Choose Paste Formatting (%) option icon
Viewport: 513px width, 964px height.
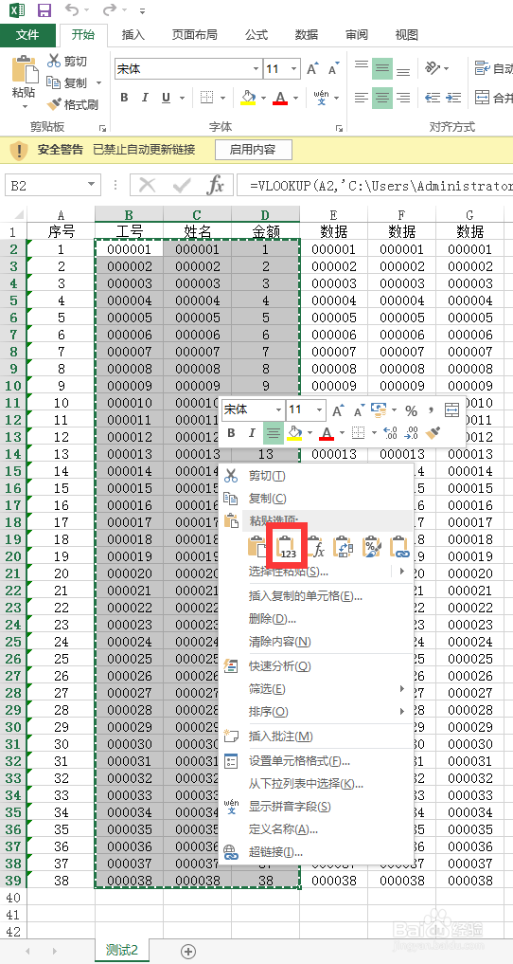(371, 547)
